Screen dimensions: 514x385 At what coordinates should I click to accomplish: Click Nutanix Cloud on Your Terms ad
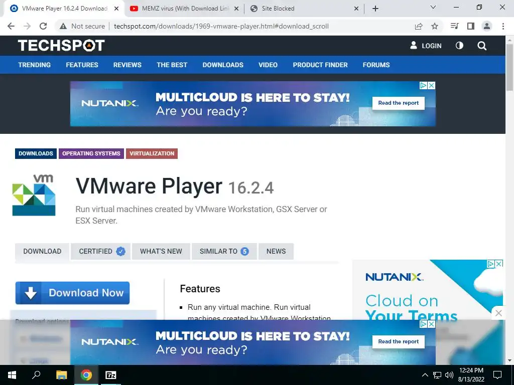tap(428, 290)
